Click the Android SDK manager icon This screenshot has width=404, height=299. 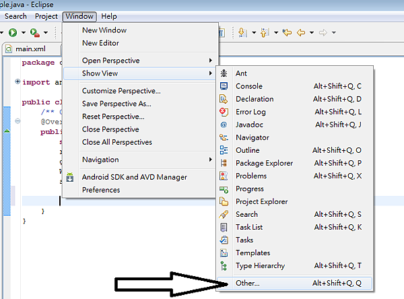[x=70, y=177]
